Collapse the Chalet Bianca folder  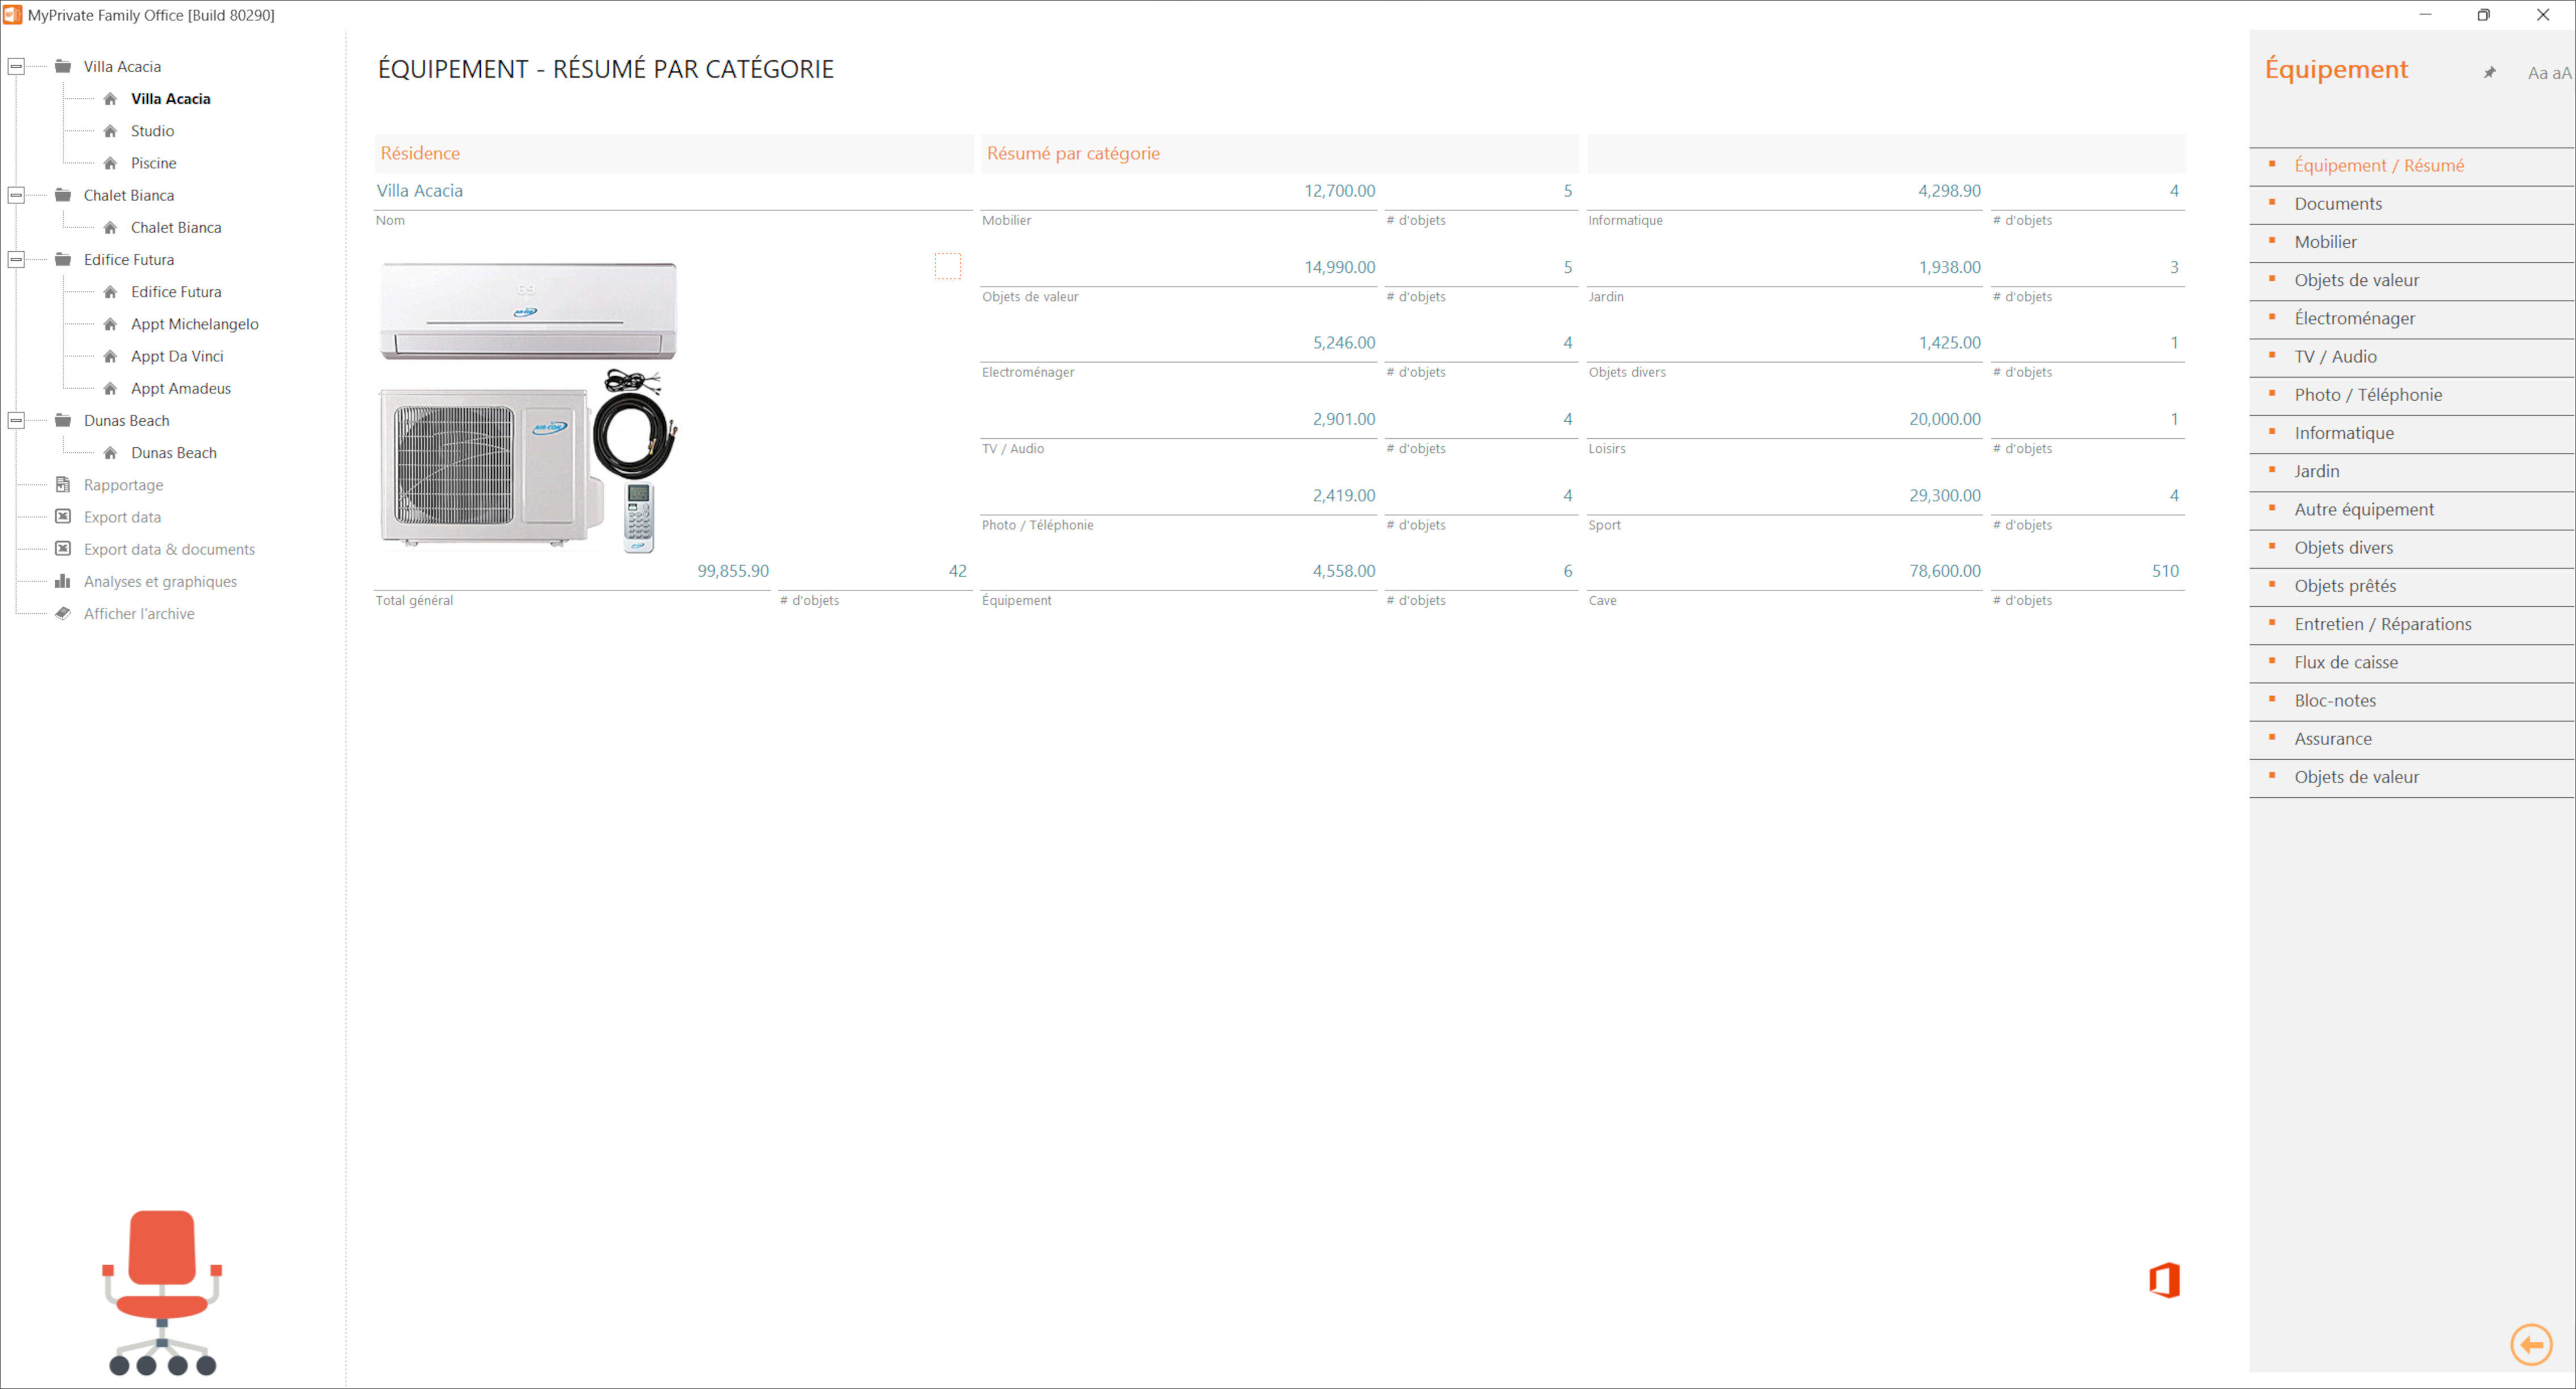point(16,195)
